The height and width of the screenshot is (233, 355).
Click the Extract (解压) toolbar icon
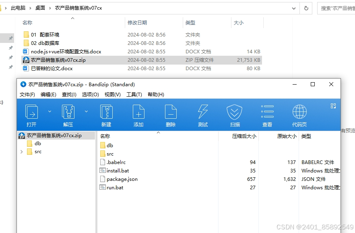coord(68,115)
